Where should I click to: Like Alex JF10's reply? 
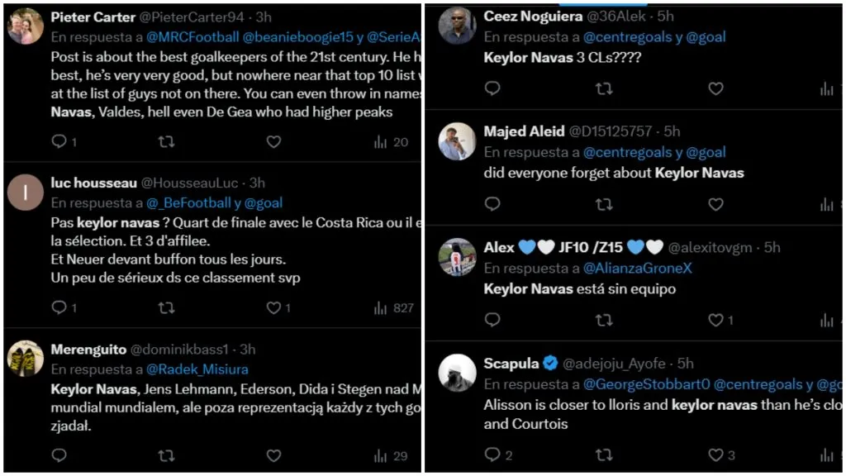point(715,320)
